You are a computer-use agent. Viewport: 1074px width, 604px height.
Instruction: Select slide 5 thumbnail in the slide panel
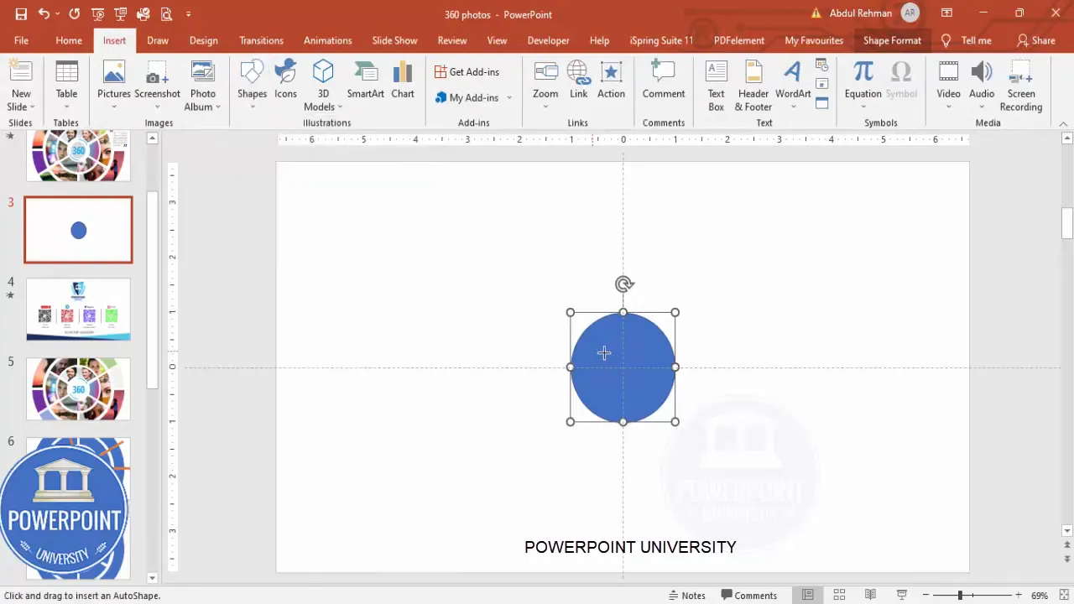(x=78, y=388)
